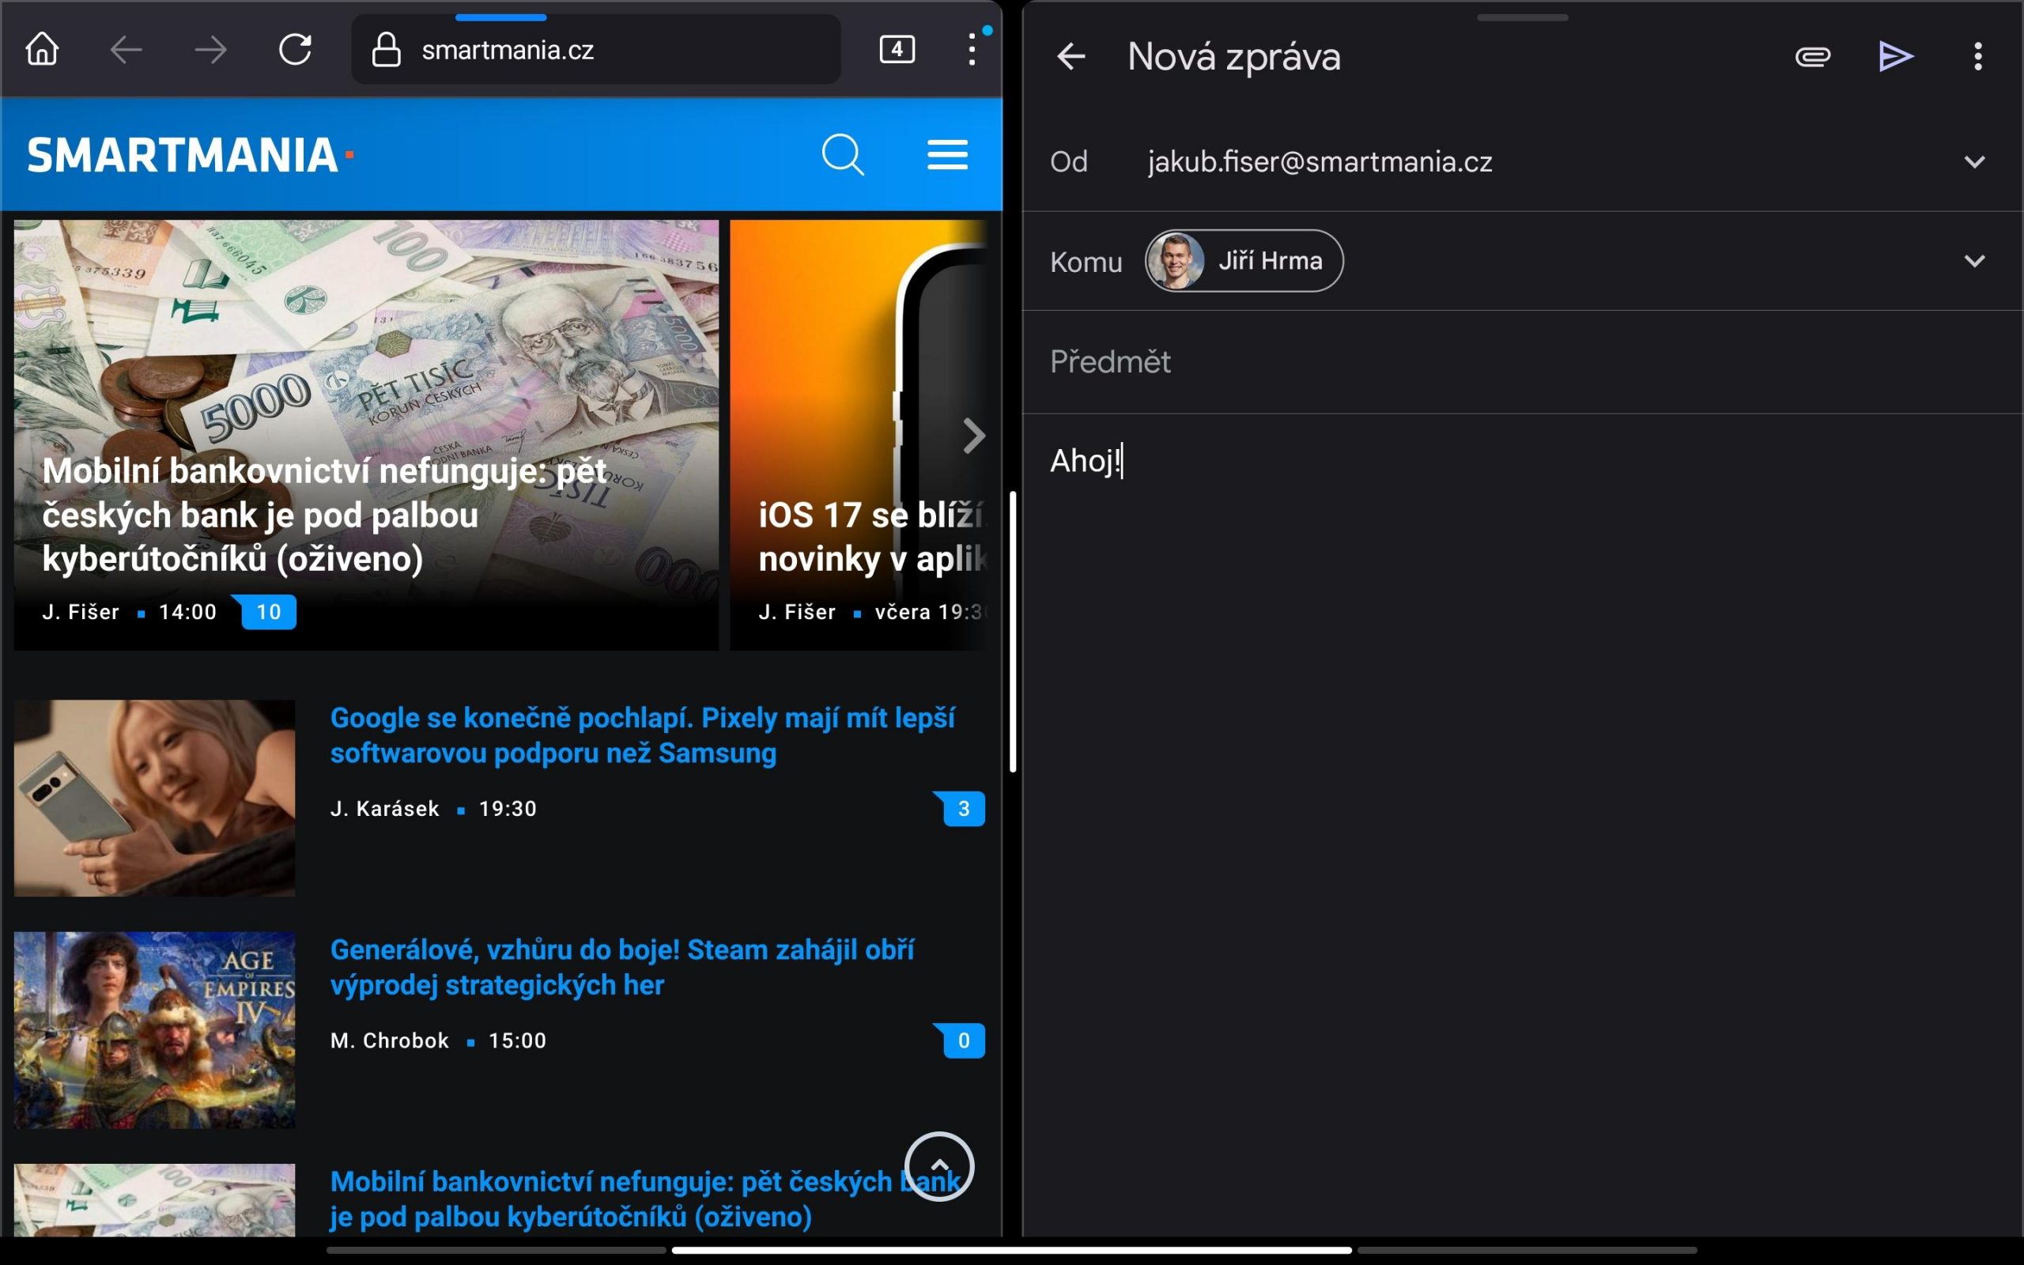Open the Google Pixely software support article
Screen dimensions: 2024x1265
[x=642, y=735]
